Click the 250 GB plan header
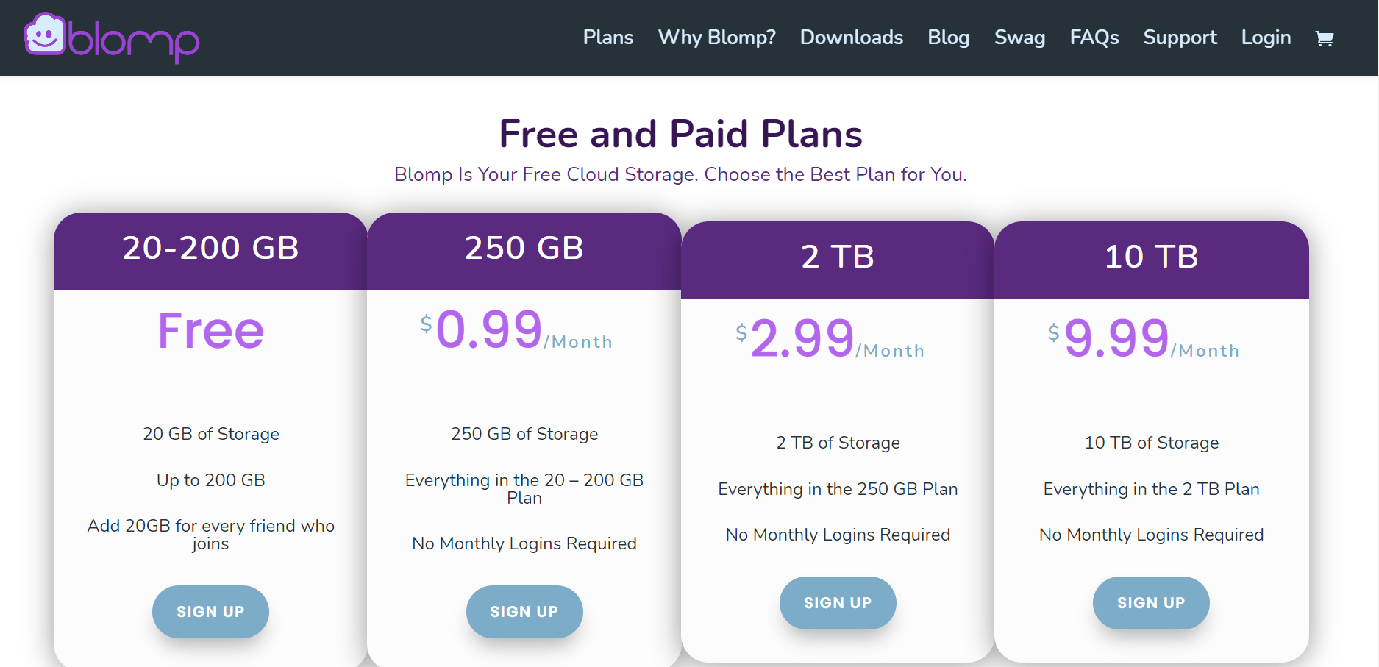Image resolution: width=1379 pixels, height=667 pixels. tap(524, 249)
